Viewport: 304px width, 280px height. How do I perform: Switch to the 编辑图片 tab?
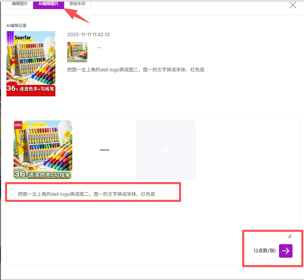pos(20,4)
